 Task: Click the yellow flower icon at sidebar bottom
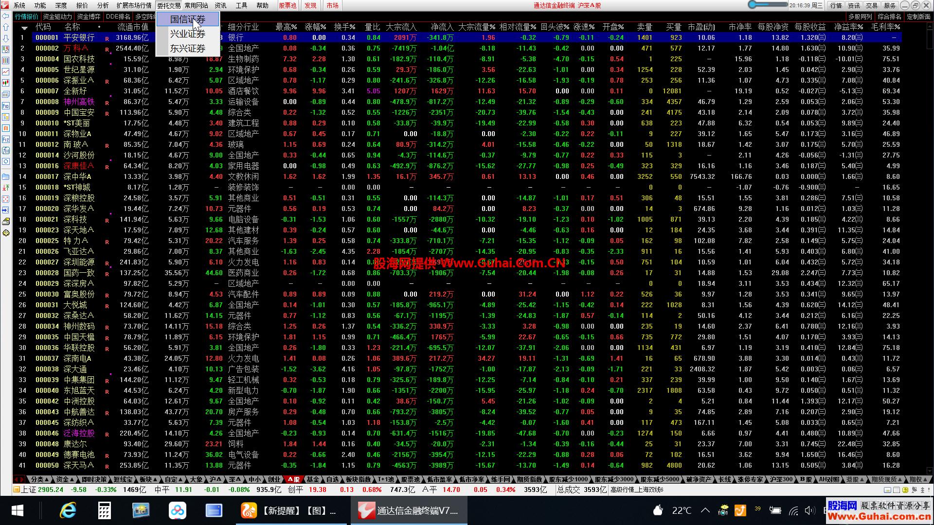pos(6,233)
